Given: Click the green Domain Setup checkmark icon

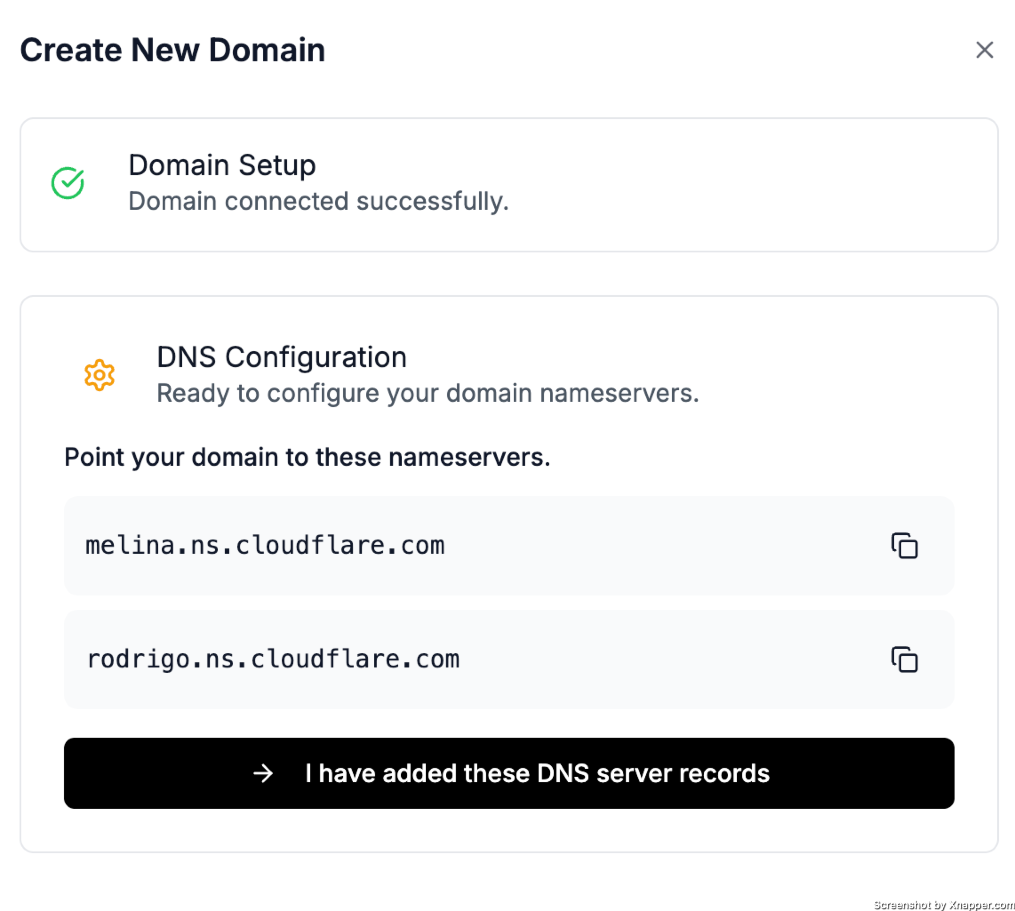Looking at the screenshot, I should (68, 183).
